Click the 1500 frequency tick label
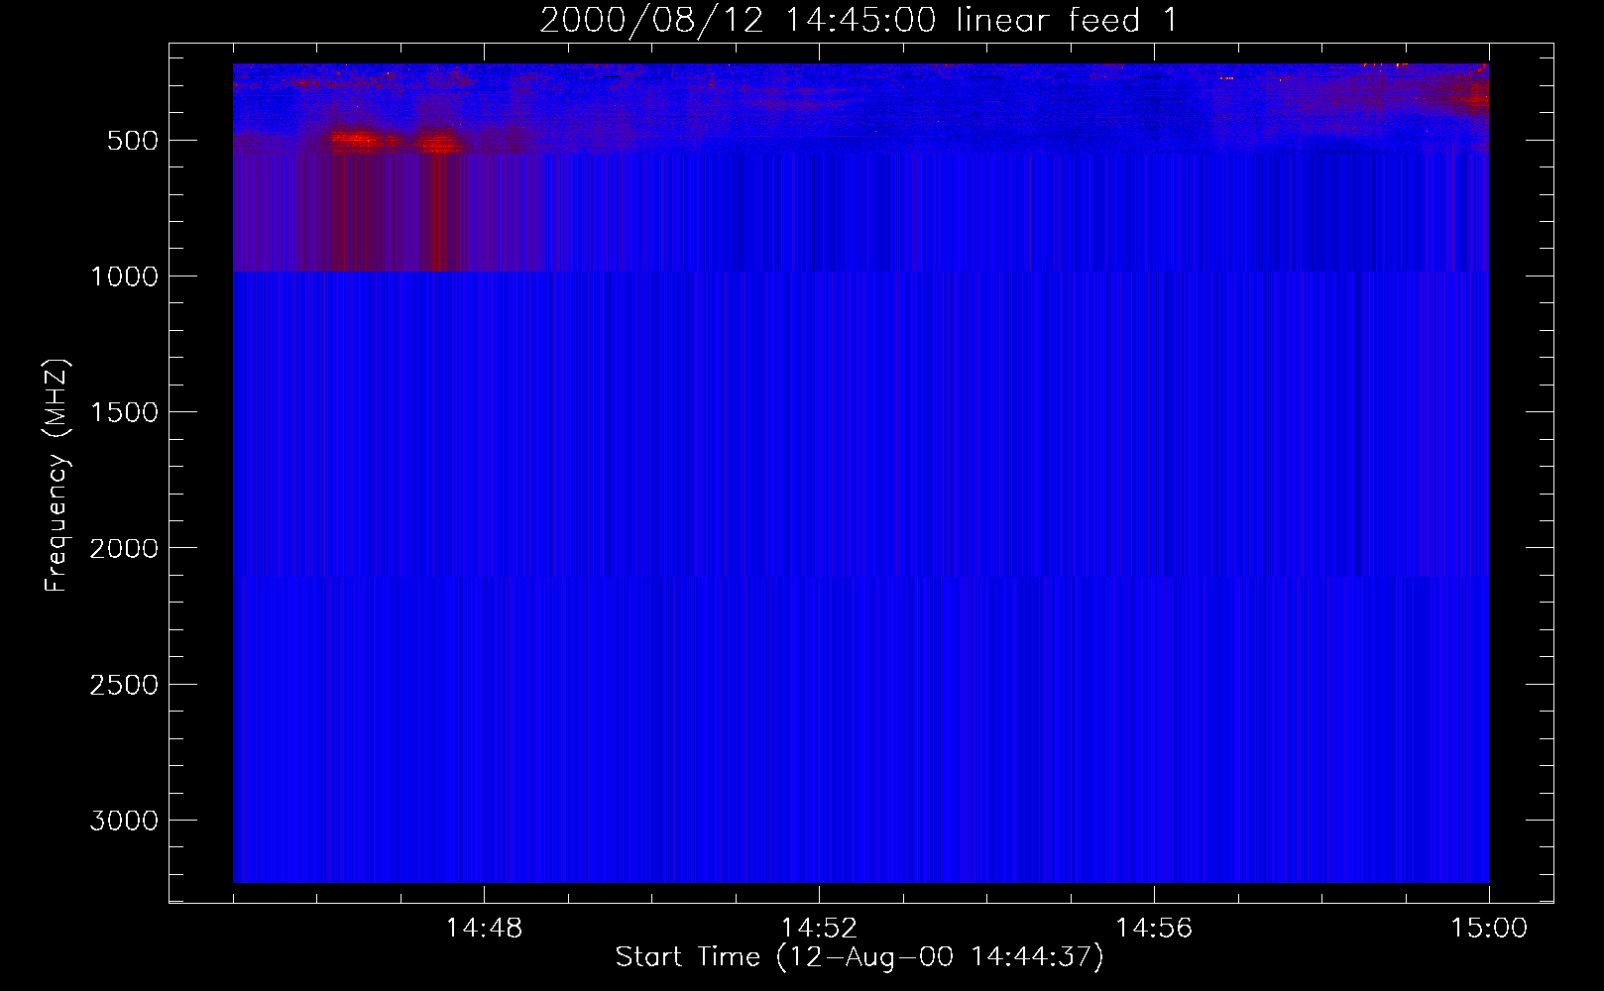 pos(124,412)
